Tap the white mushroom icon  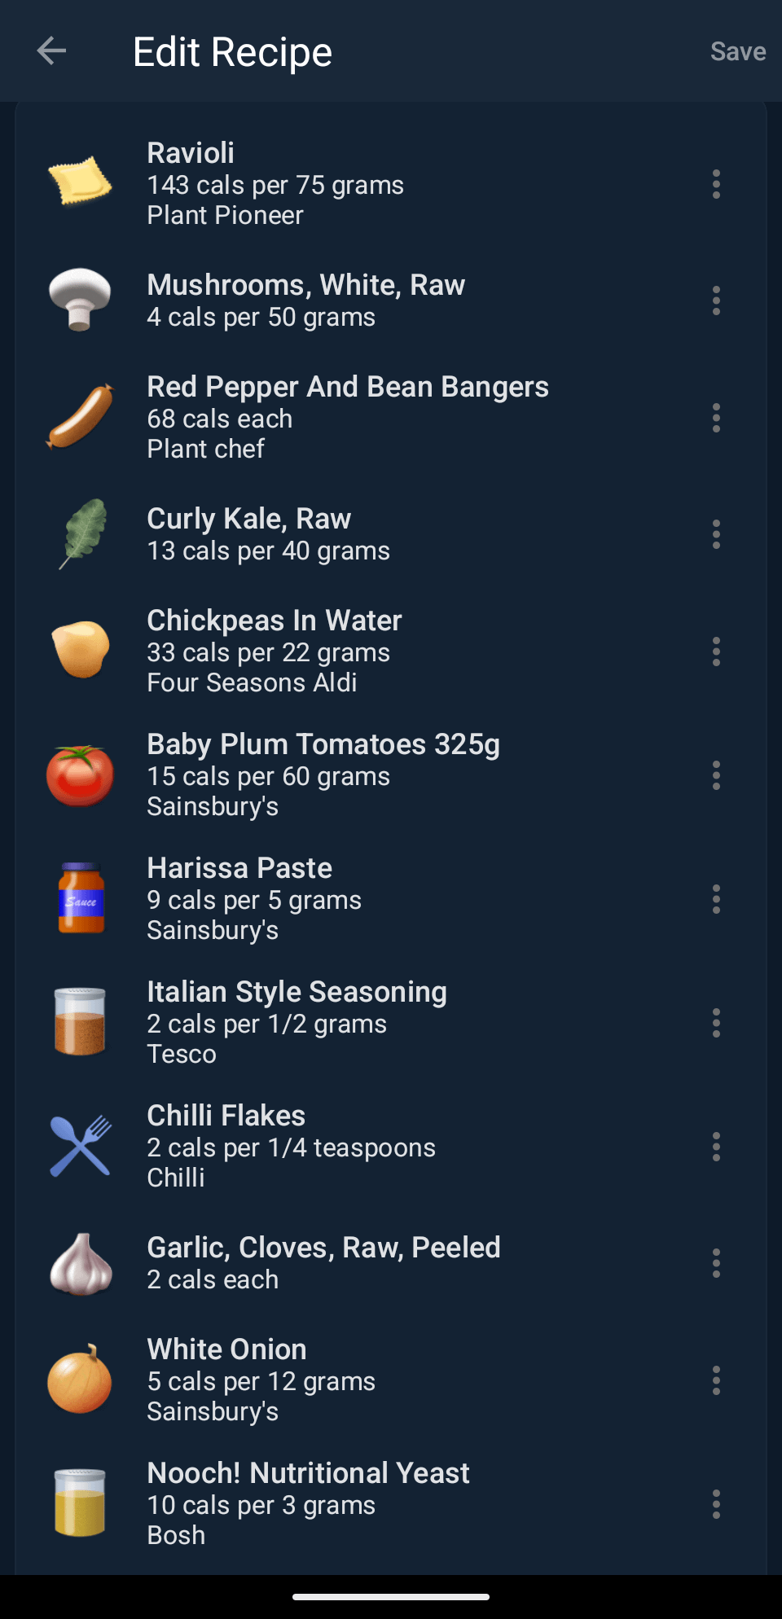pyautogui.click(x=80, y=300)
